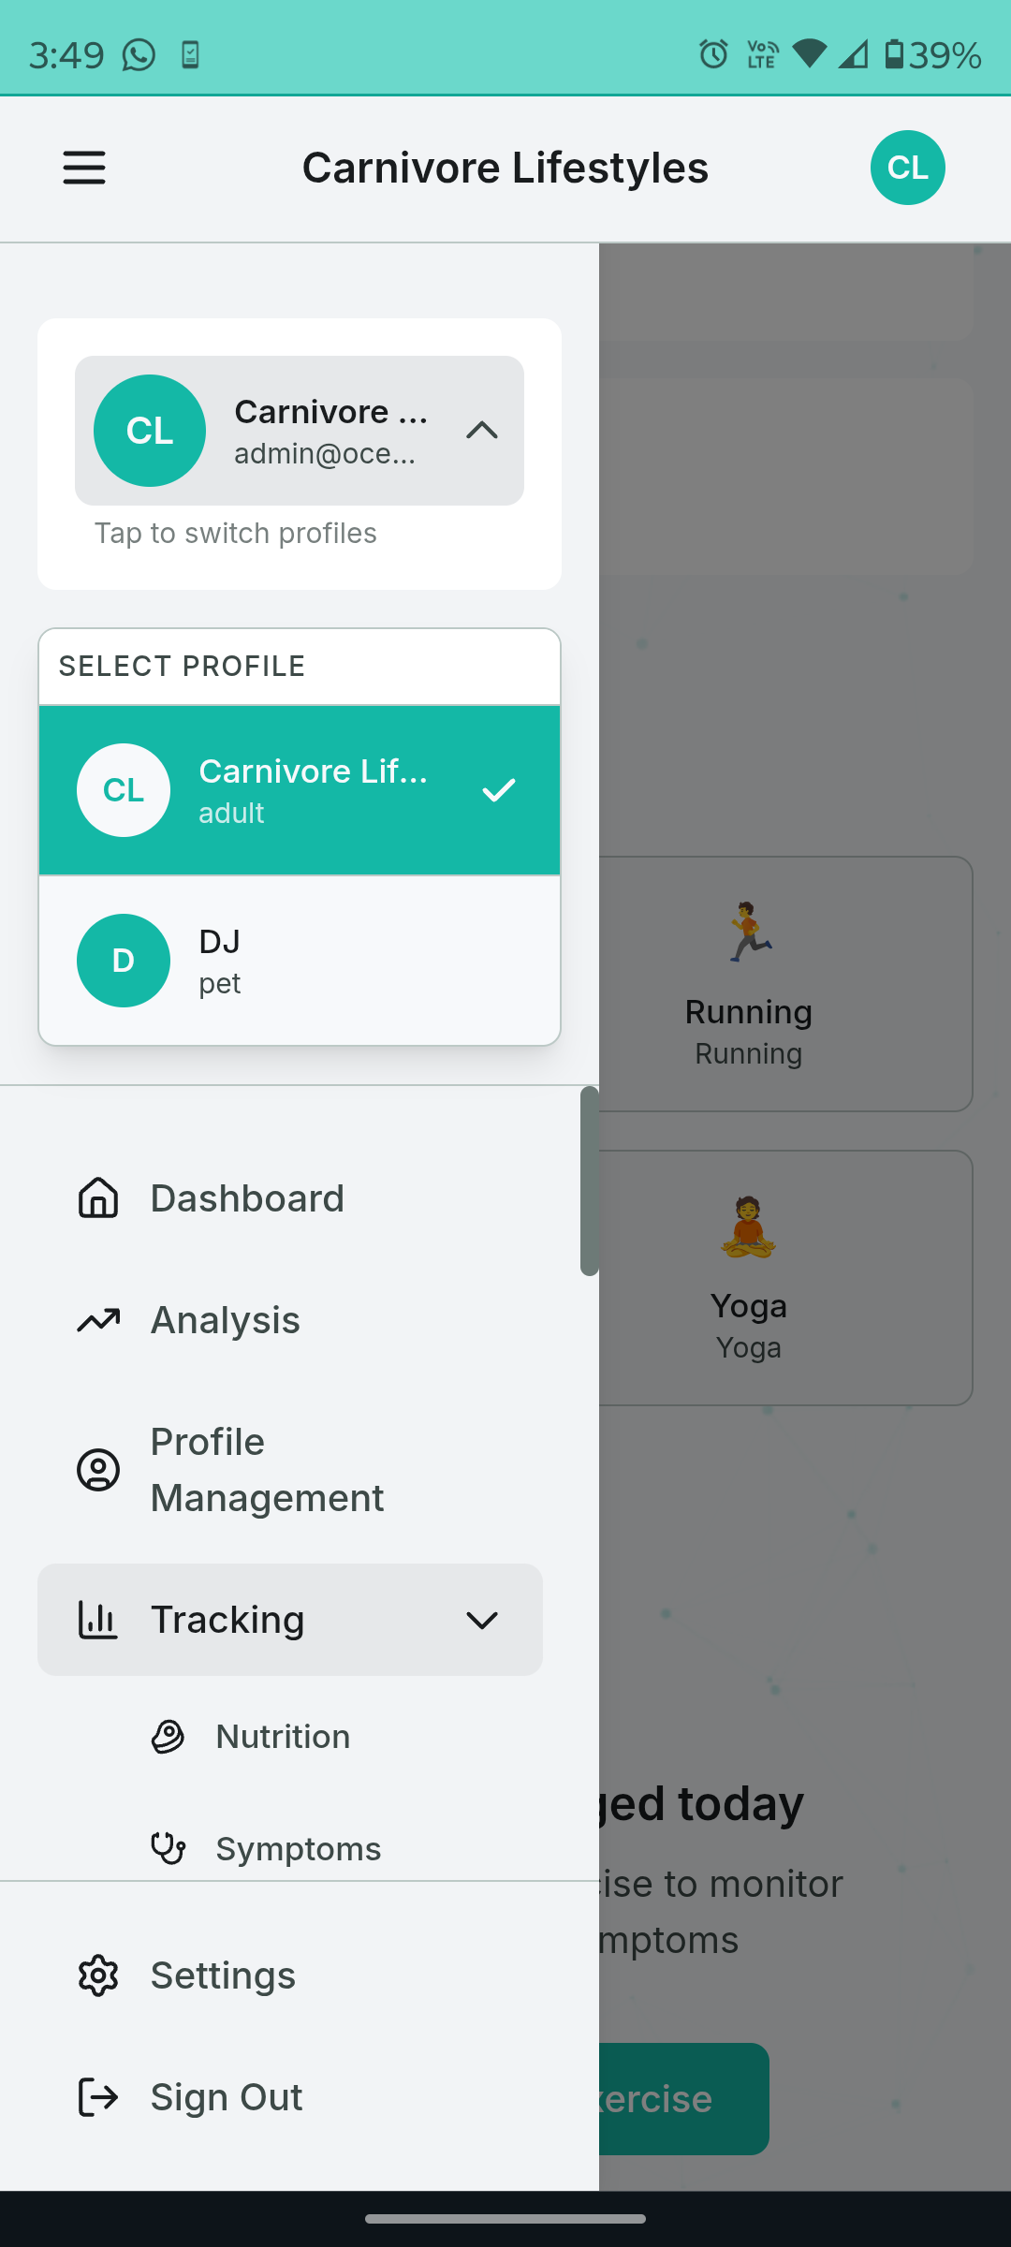Collapse the profile switcher chevron
The height and width of the screenshot is (2247, 1011).
coord(482,431)
